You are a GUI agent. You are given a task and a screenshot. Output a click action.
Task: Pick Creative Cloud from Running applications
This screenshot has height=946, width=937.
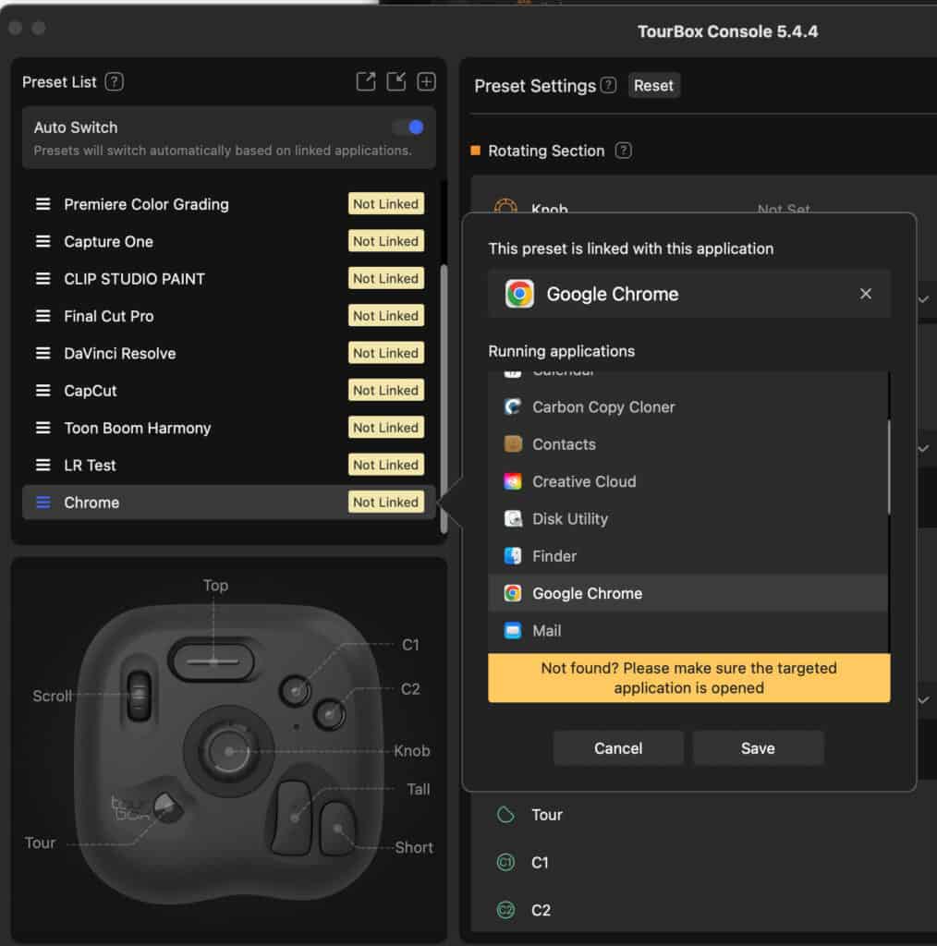(x=514, y=481)
